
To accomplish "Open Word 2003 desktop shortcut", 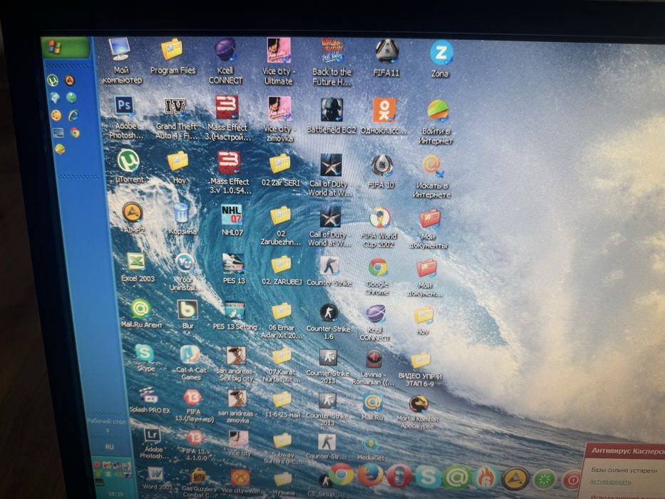I will point(155,478).
